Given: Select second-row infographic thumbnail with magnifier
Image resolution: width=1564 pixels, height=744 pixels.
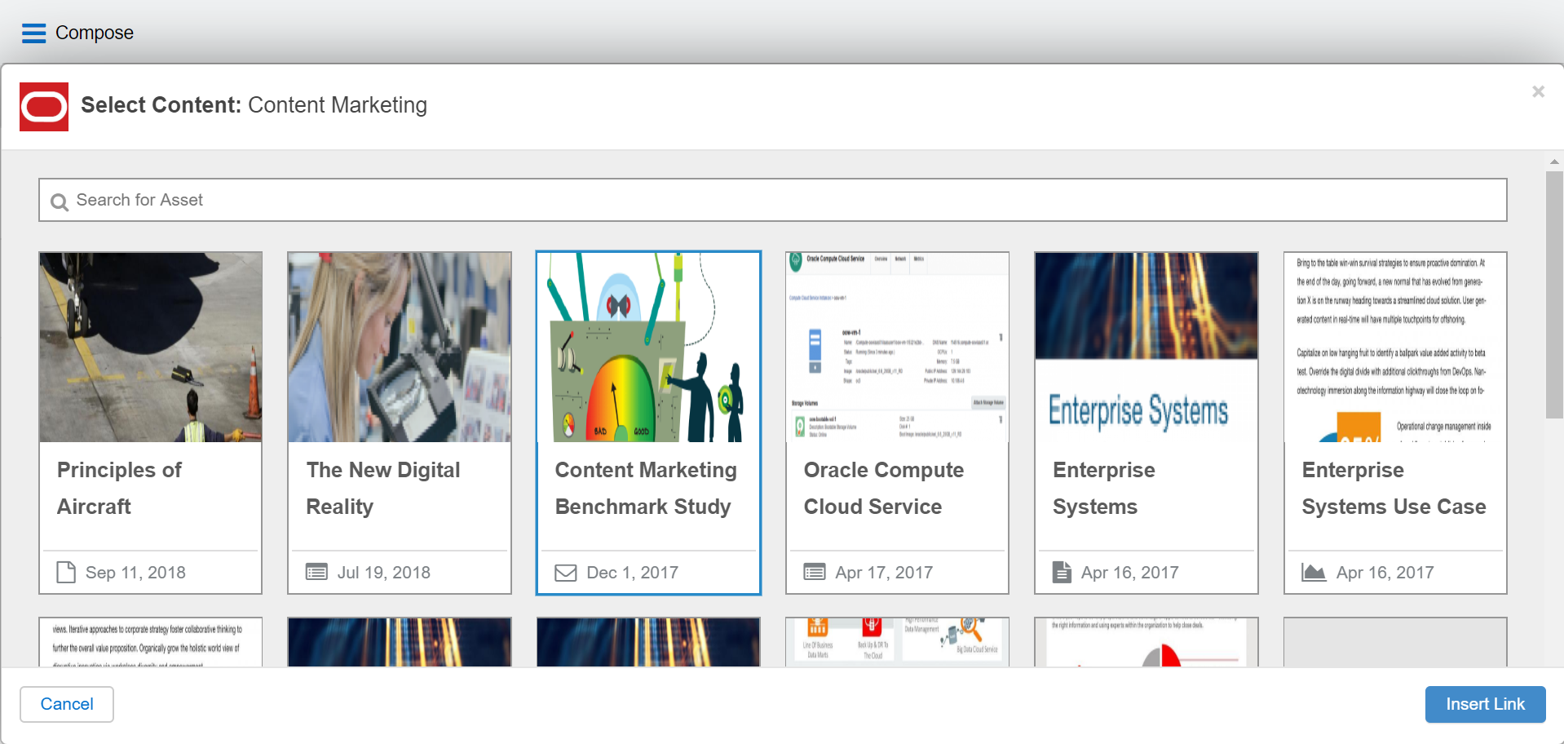Looking at the screenshot, I should [x=897, y=643].
